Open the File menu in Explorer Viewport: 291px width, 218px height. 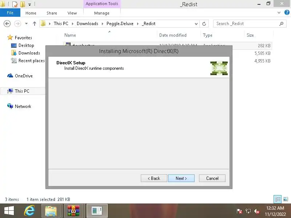[10, 13]
